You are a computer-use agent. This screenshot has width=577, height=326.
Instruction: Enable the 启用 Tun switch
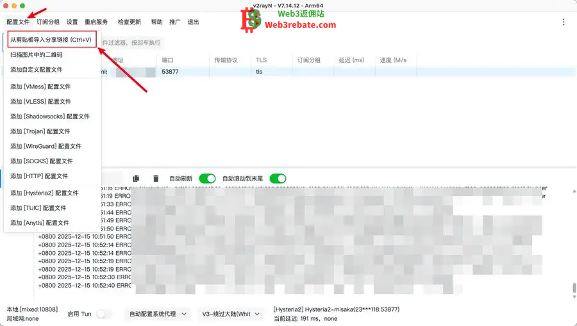pos(104,314)
